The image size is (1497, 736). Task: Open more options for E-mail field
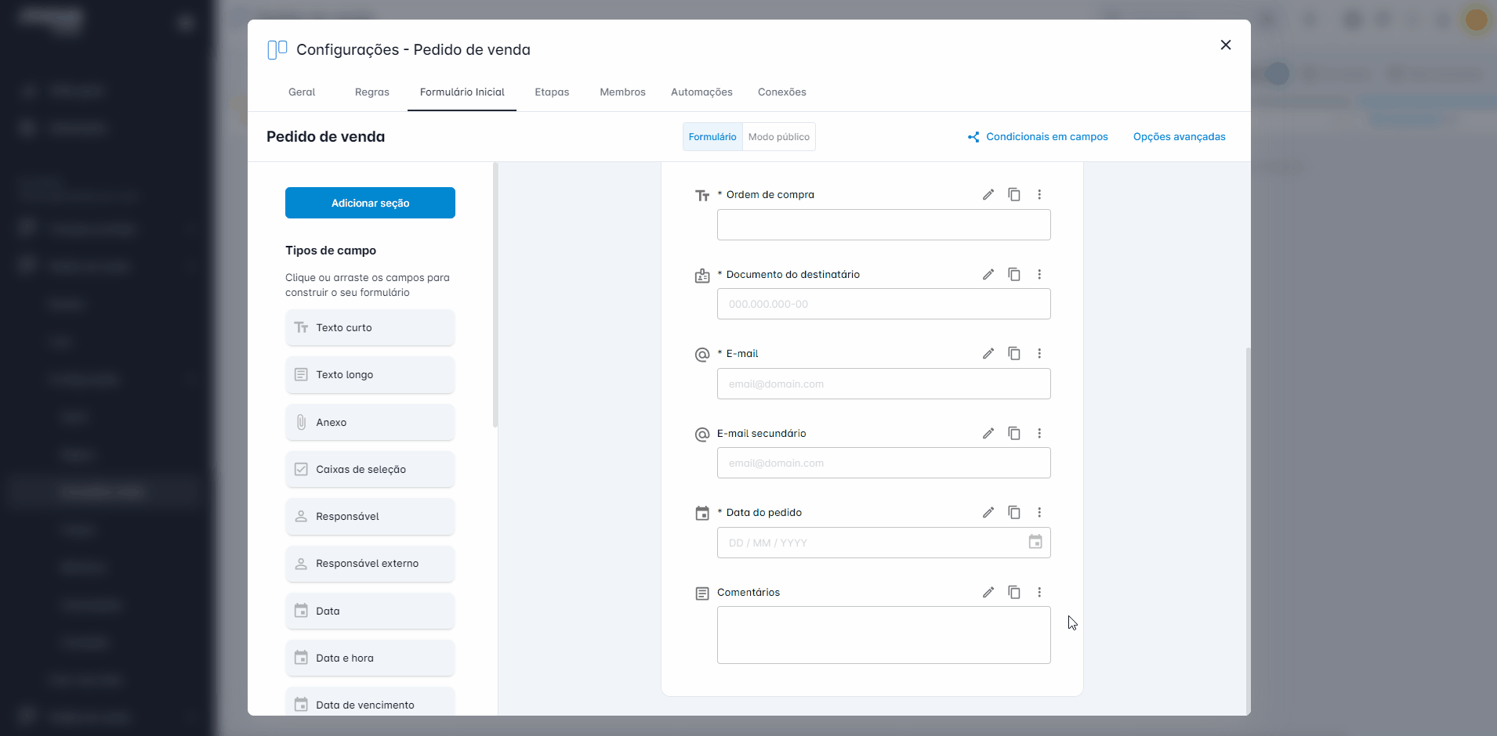tap(1039, 353)
